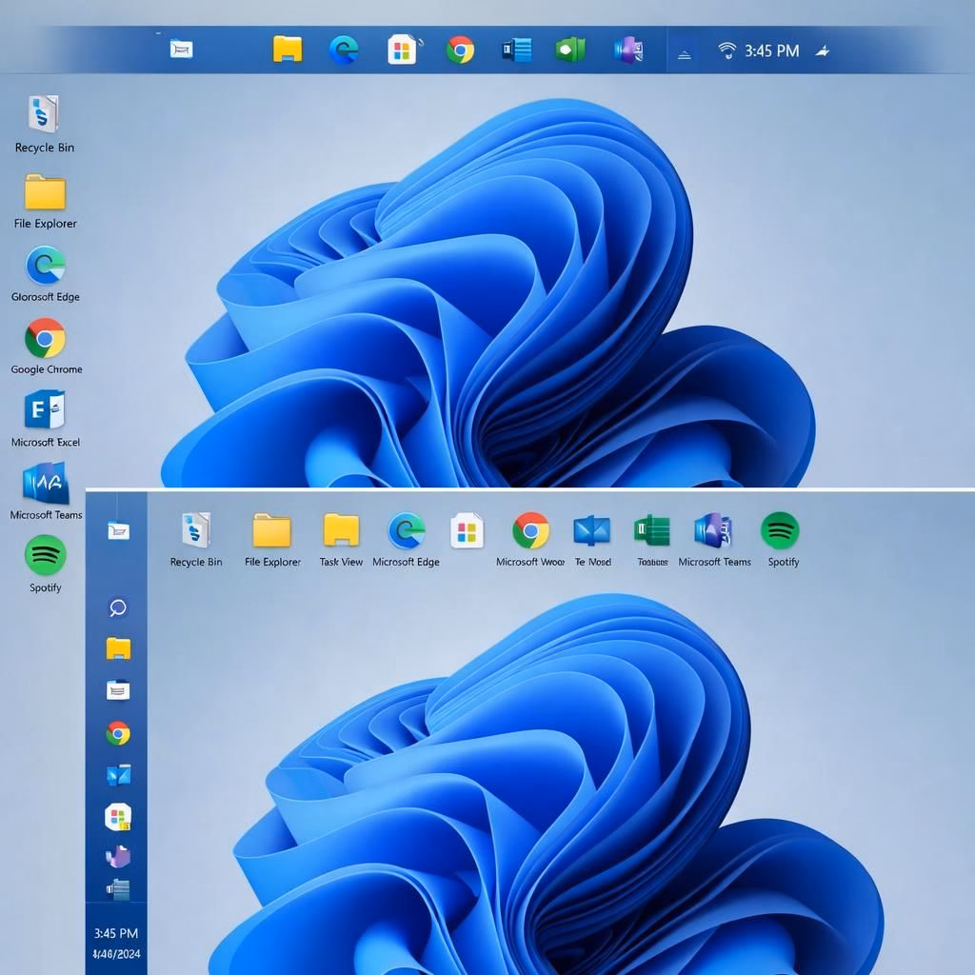The width and height of the screenshot is (975, 975).
Task: Launch Chrome from the vertical taskbar
Action: [118, 734]
